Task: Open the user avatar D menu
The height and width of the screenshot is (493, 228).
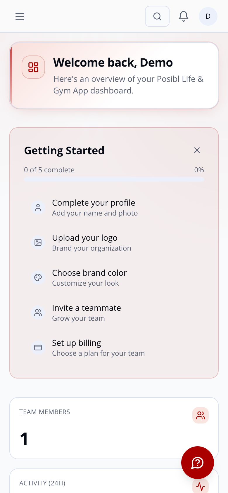Action: 208,16
